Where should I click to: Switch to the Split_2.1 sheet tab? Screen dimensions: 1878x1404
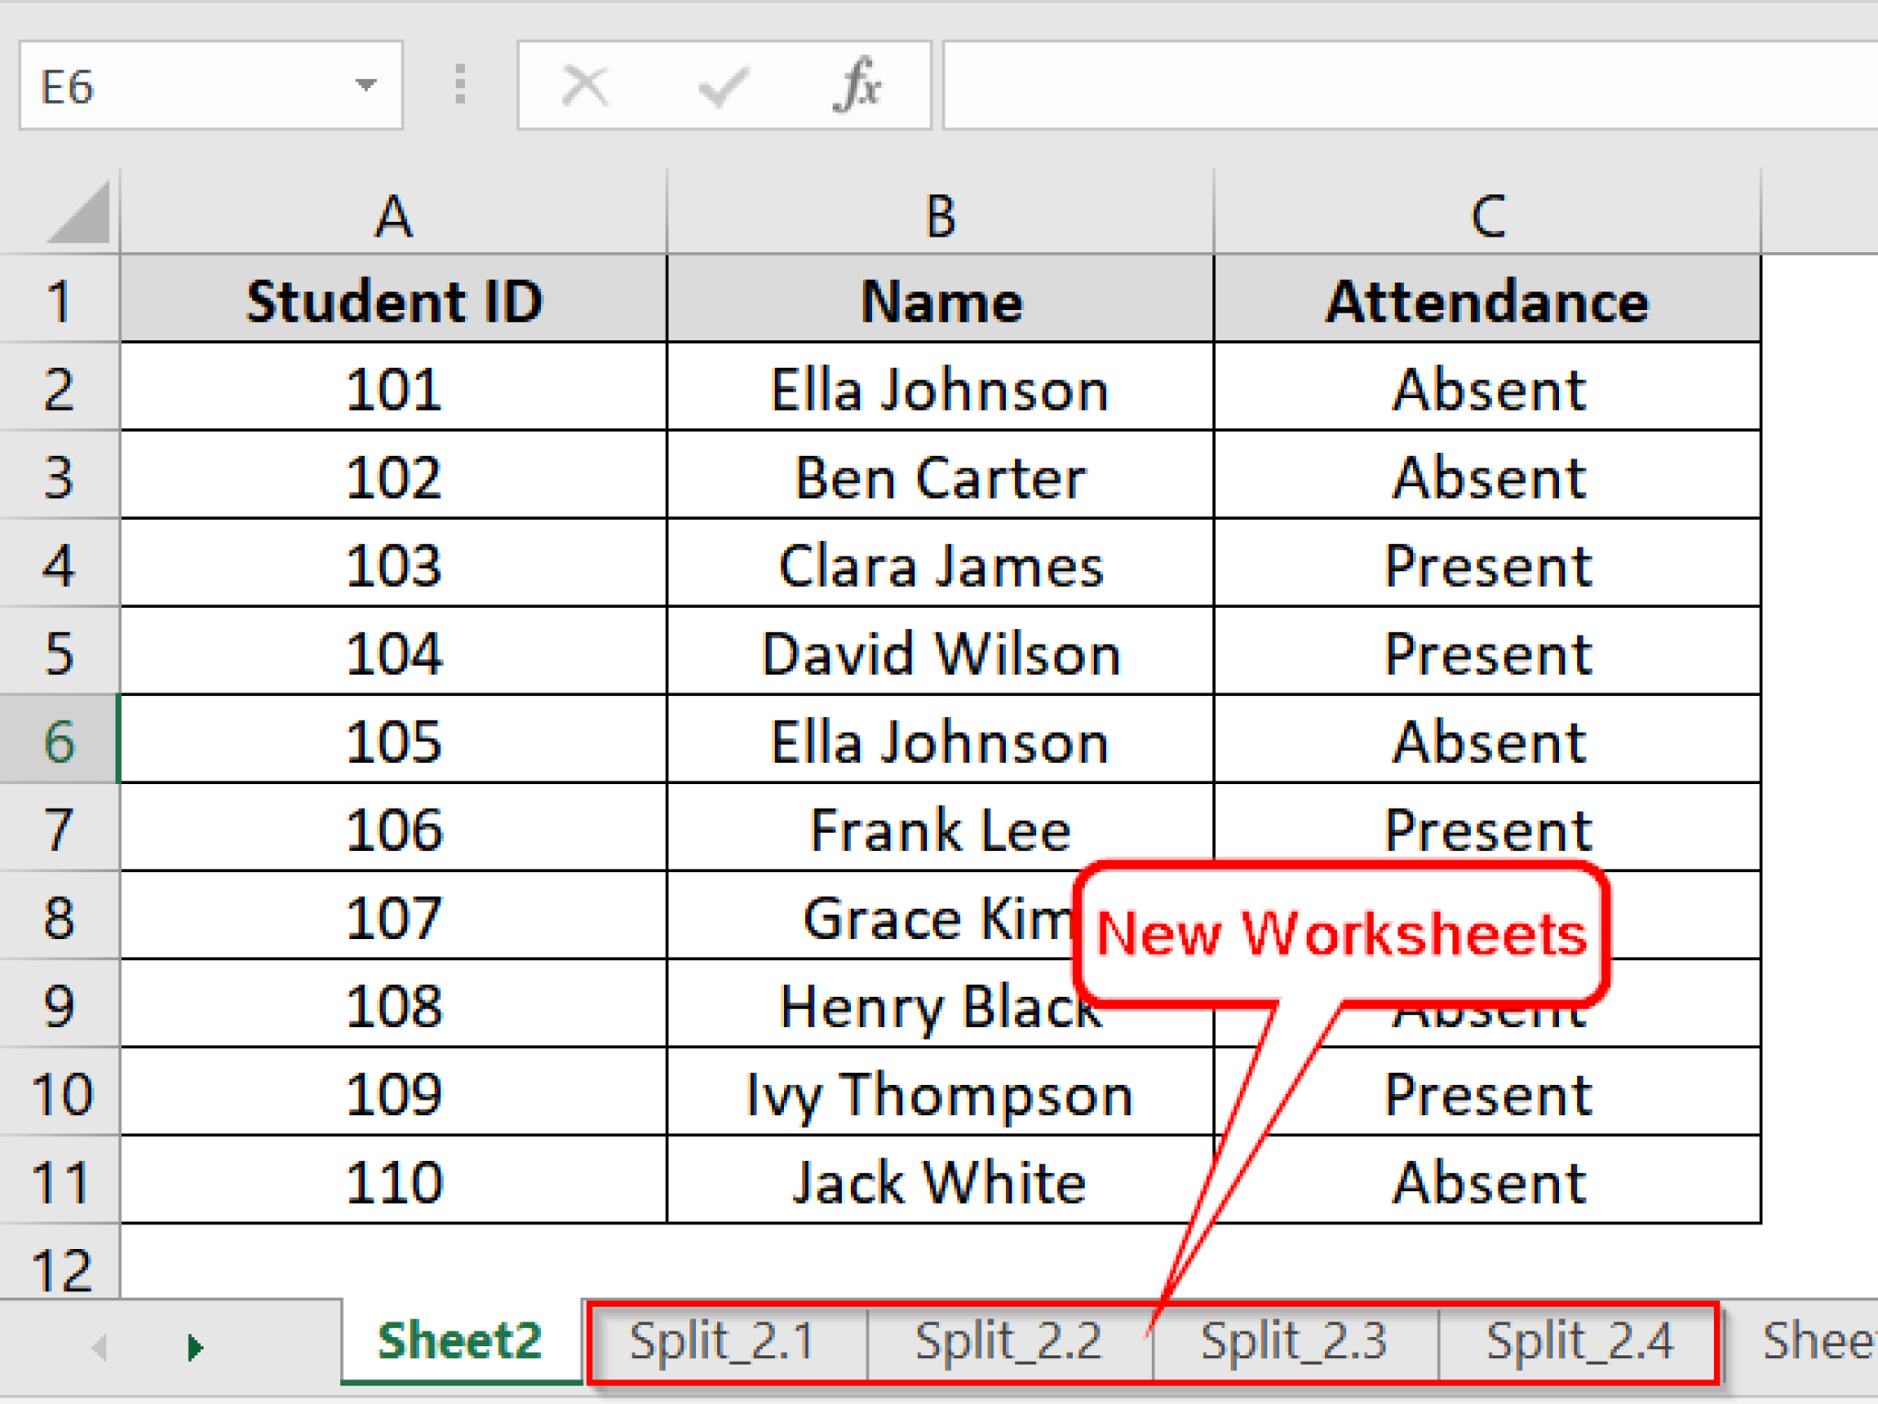724,1341
